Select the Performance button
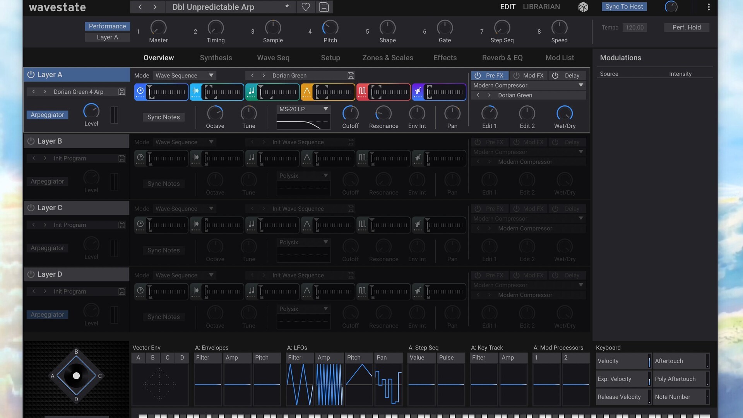Screen dimensions: 743x418 click(x=107, y=26)
